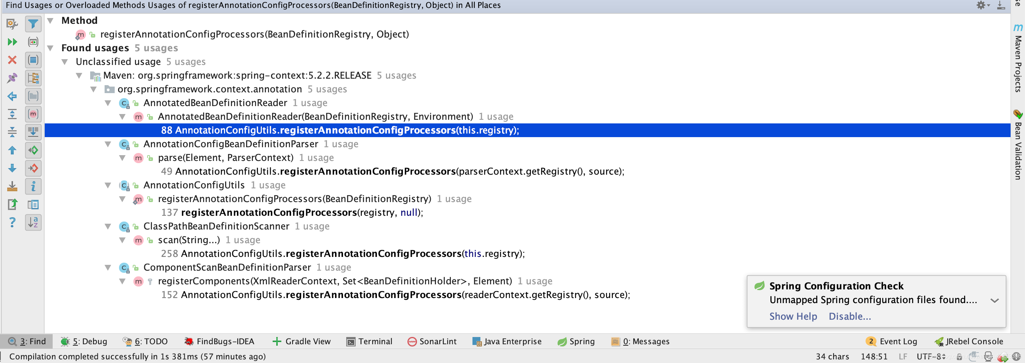Image resolution: width=1025 pixels, height=363 pixels.
Task: Toggle the funnel filter button
Action: 33,24
